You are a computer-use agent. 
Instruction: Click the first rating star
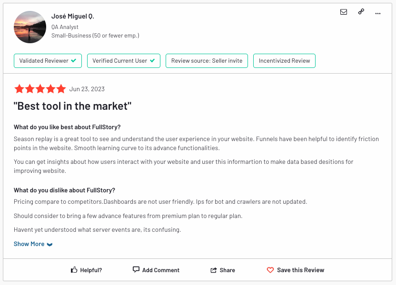pos(19,89)
